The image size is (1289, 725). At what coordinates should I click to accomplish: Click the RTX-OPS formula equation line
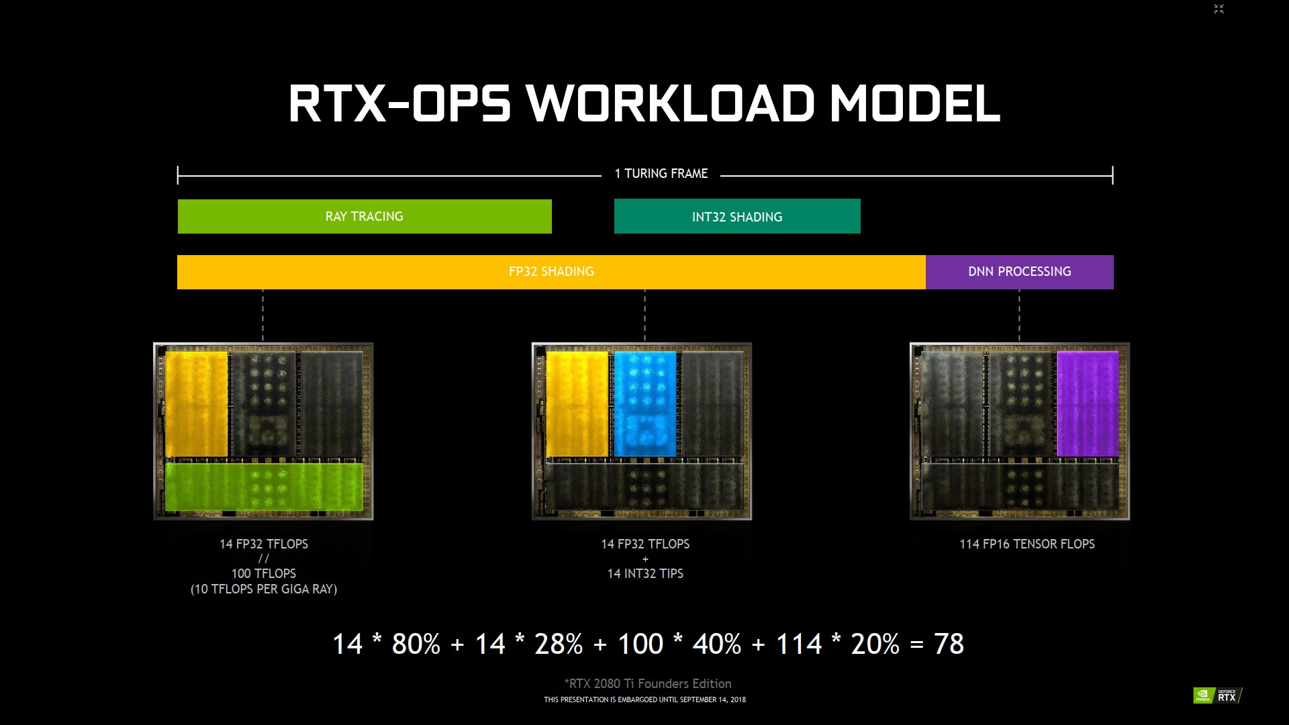click(644, 642)
